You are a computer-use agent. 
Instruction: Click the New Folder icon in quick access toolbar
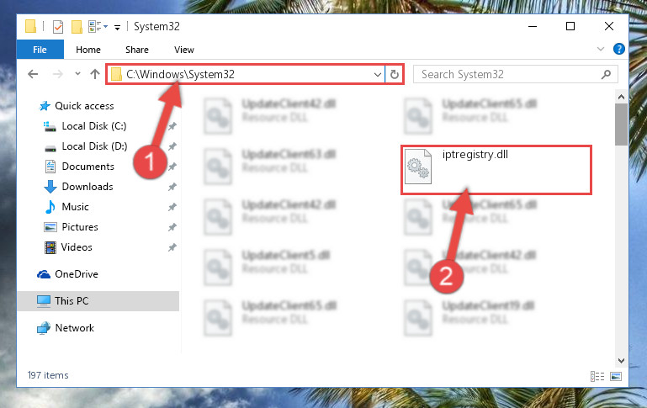pyautogui.click(x=77, y=27)
